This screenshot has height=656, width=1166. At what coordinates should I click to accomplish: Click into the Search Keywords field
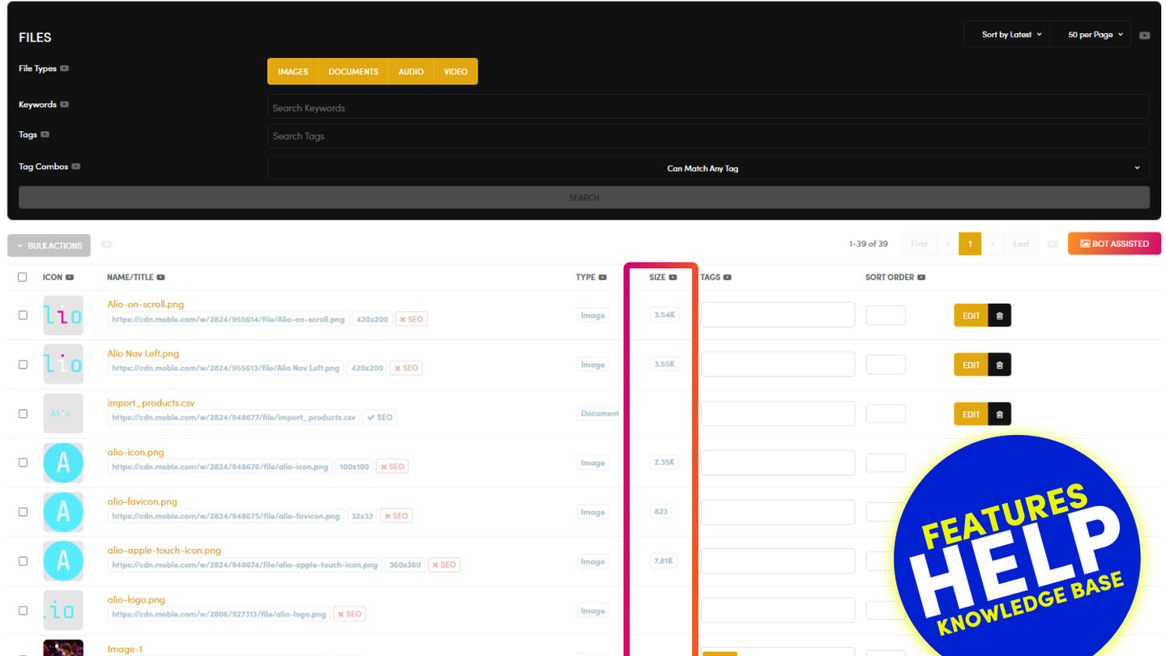tap(707, 108)
